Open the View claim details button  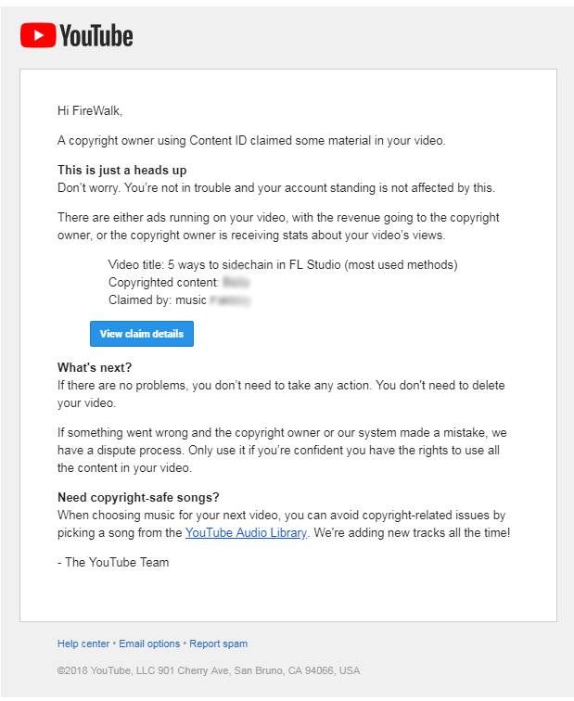tap(142, 334)
